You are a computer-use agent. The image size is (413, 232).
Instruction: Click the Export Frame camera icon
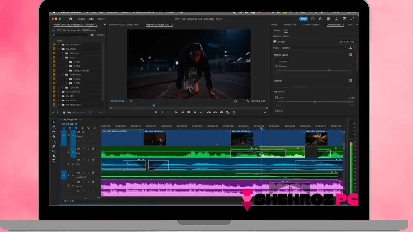(221, 112)
